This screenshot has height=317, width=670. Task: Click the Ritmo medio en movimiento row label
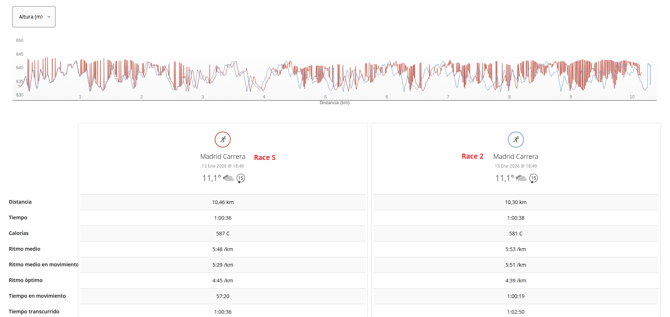43,265
